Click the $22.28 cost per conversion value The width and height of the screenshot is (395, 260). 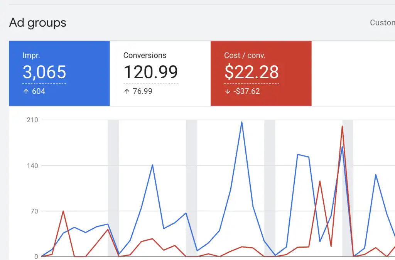252,72
